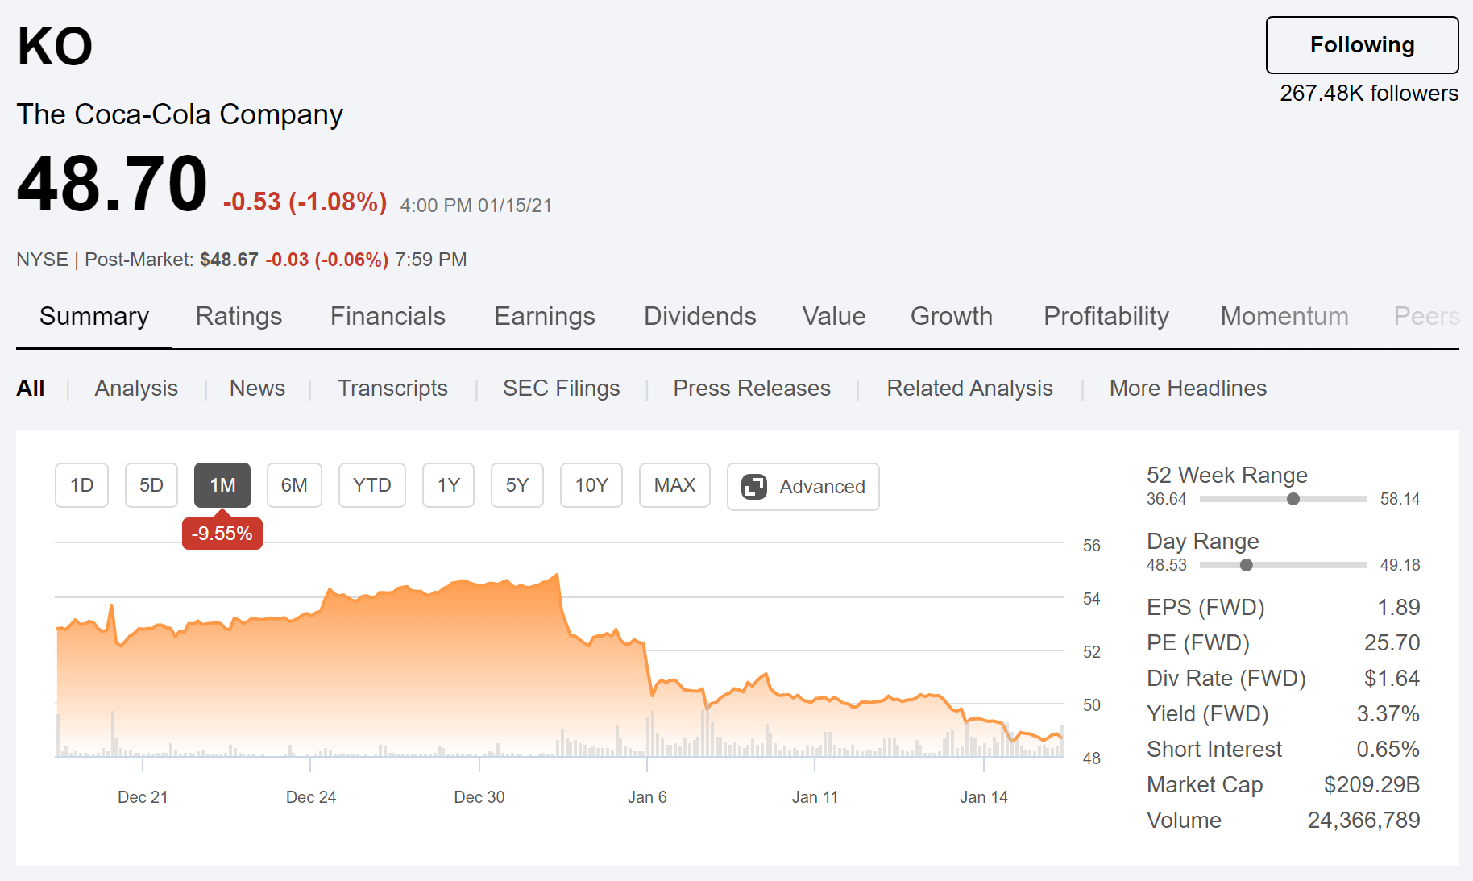1473x881 pixels.
Task: Select the 1D chart range
Action: click(x=81, y=485)
